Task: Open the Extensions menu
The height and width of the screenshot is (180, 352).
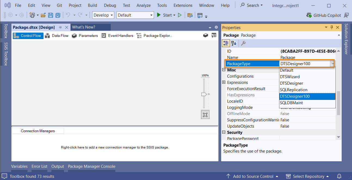Action: click(x=182, y=5)
